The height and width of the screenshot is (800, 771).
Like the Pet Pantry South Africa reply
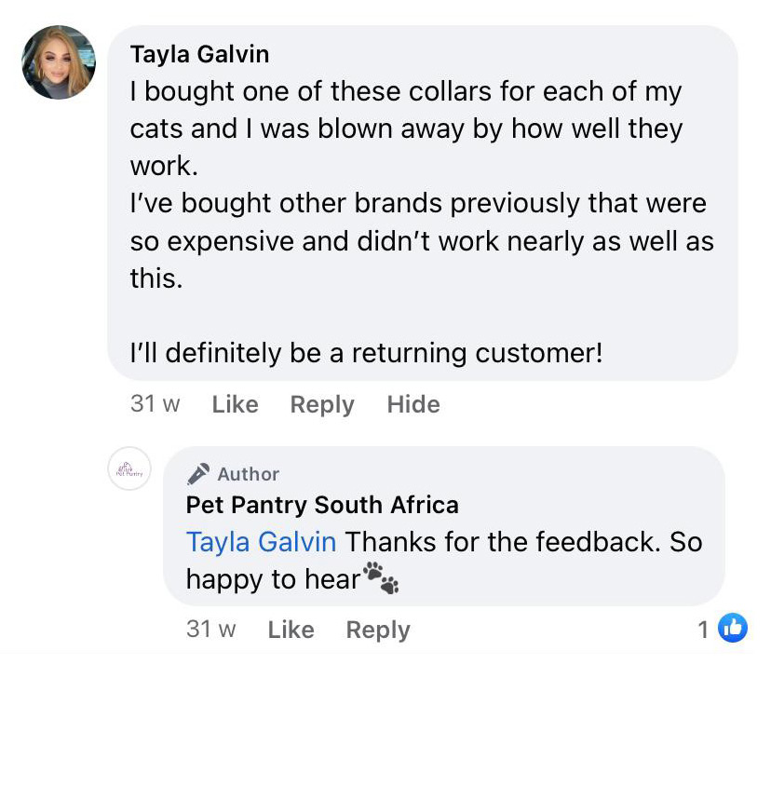(291, 630)
